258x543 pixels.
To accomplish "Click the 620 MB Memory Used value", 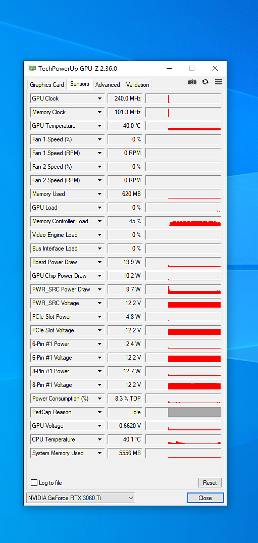I will pyautogui.click(x=125, y=194).
